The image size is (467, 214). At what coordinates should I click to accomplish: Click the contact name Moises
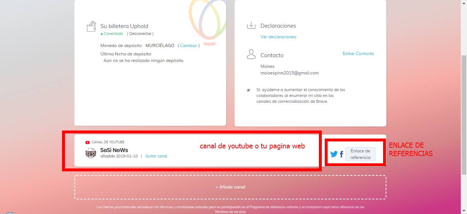pos(267,66)
